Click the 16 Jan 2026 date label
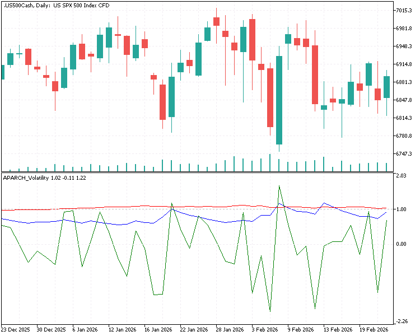 pyautogui.click(x=158, y=330)
